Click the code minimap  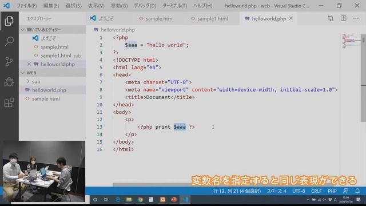pos(351,41)
